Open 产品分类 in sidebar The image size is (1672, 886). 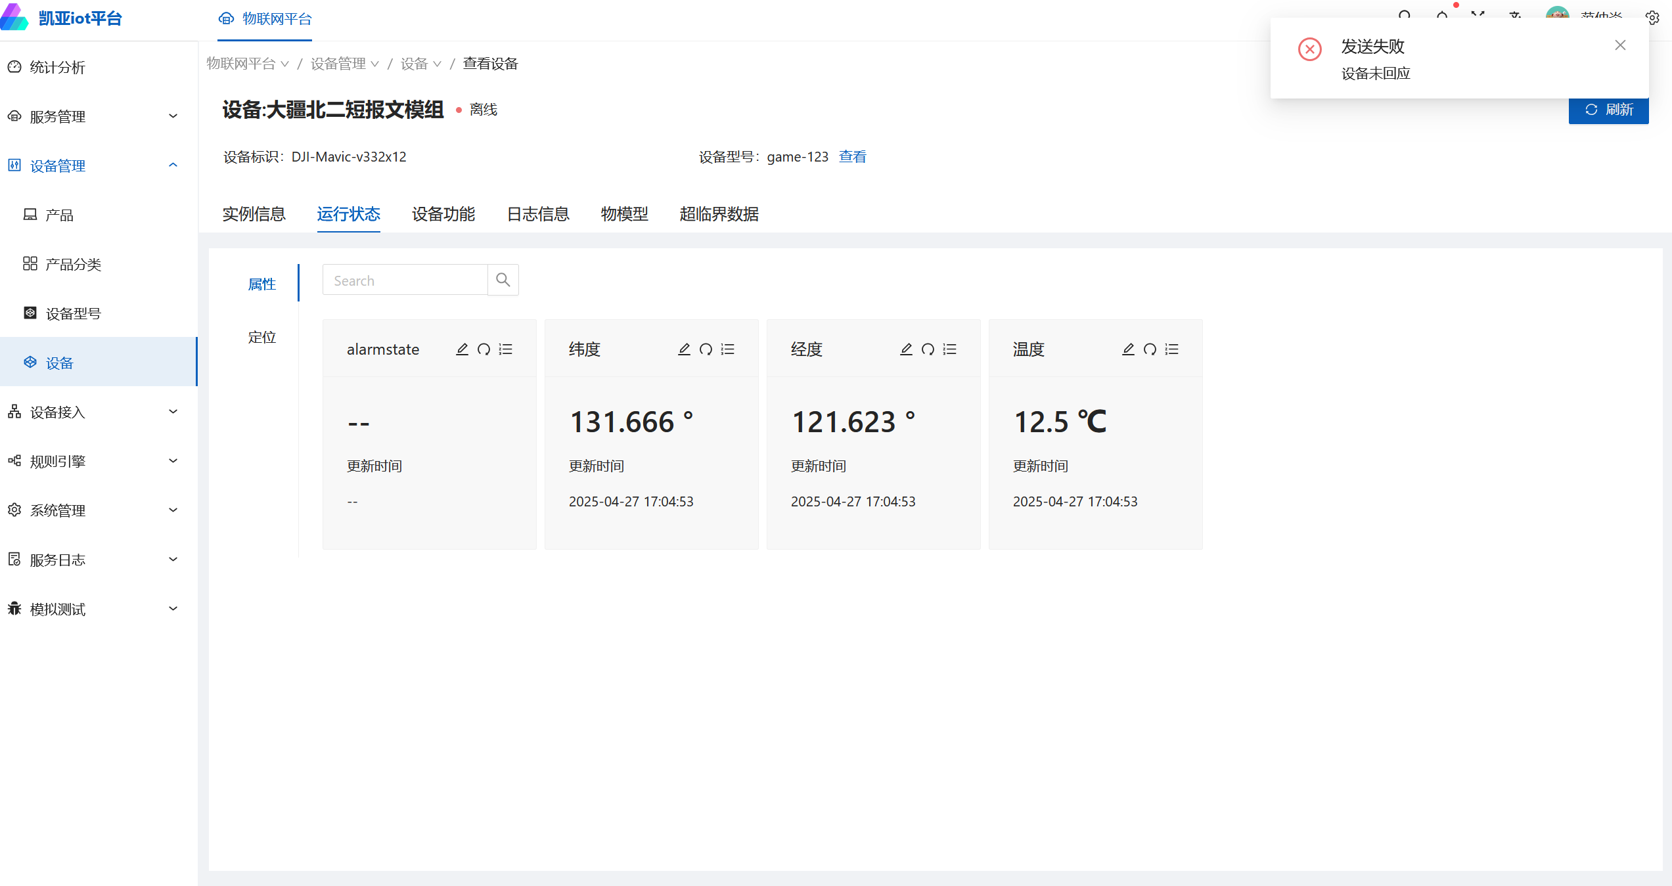click(x=73, y=264)
